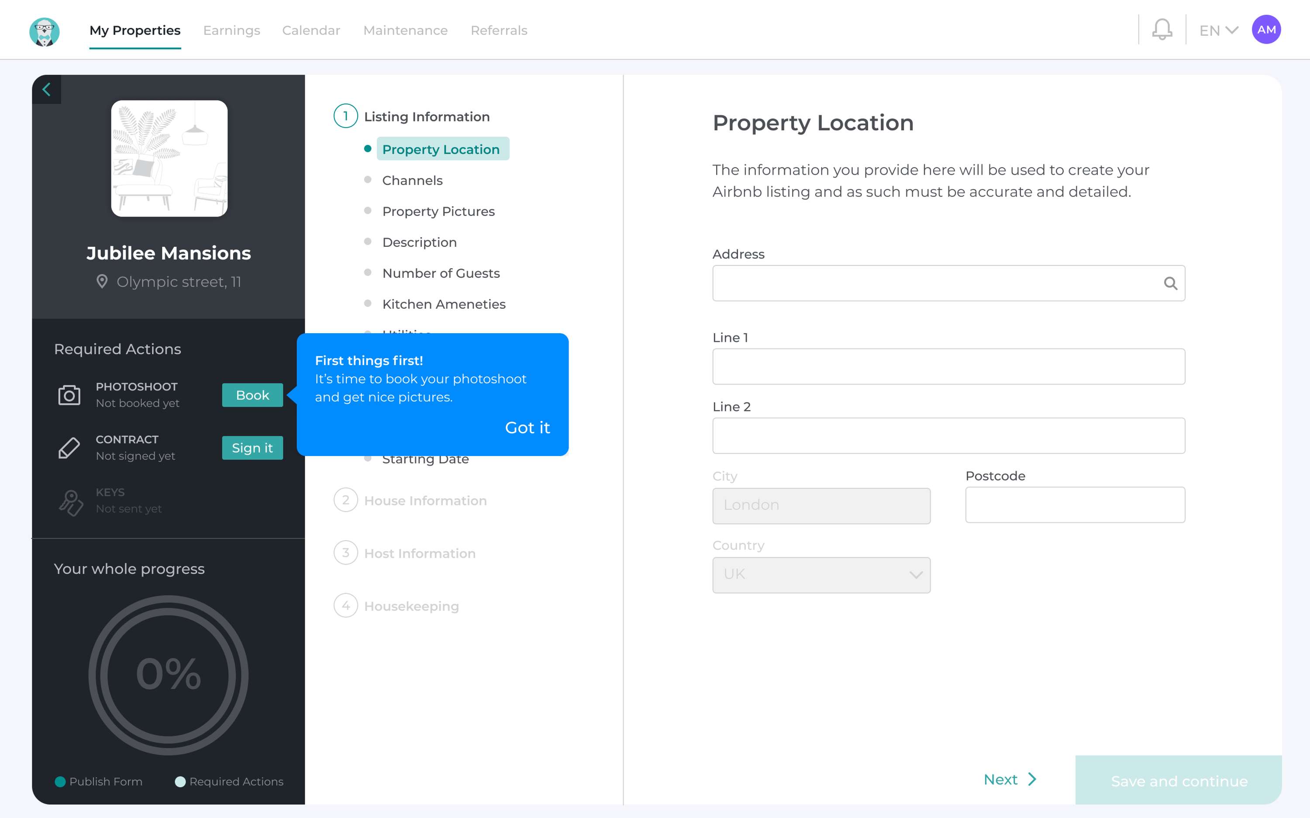Viewport: 1310px width, 818px height.
Task: Open the Earnings tab
Action: point(231,30)
